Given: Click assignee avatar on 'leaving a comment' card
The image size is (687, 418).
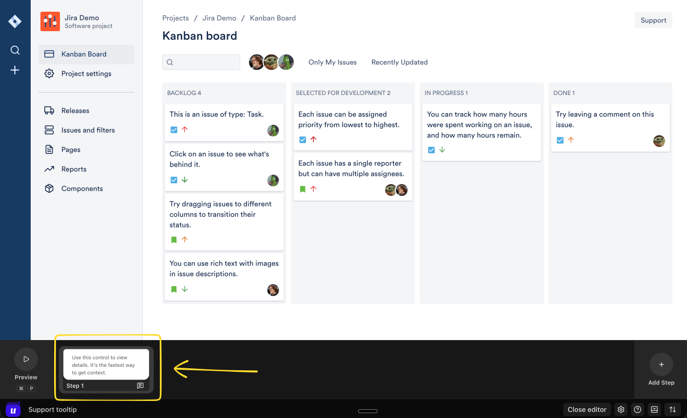Looking at the screenshot, I should (x=659, y=141).
